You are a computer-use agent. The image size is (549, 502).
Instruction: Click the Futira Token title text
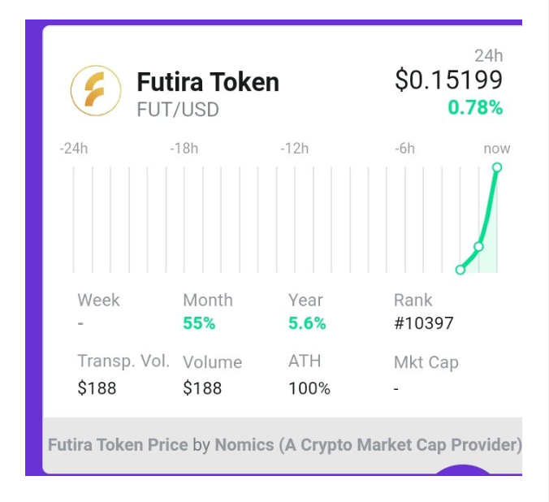coord(207,82)
